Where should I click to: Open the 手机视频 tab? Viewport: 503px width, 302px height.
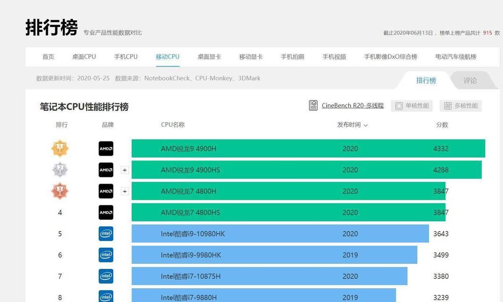coord(334,57)
